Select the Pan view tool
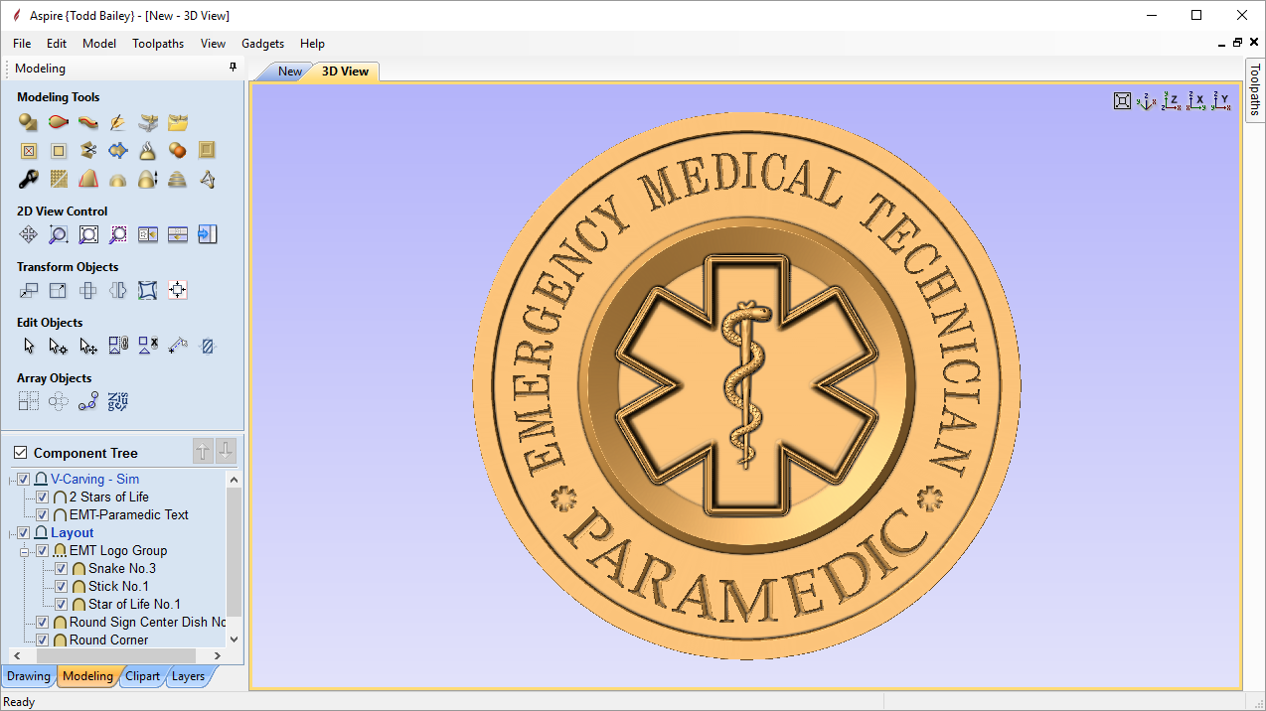 click(x=29, y=235)
